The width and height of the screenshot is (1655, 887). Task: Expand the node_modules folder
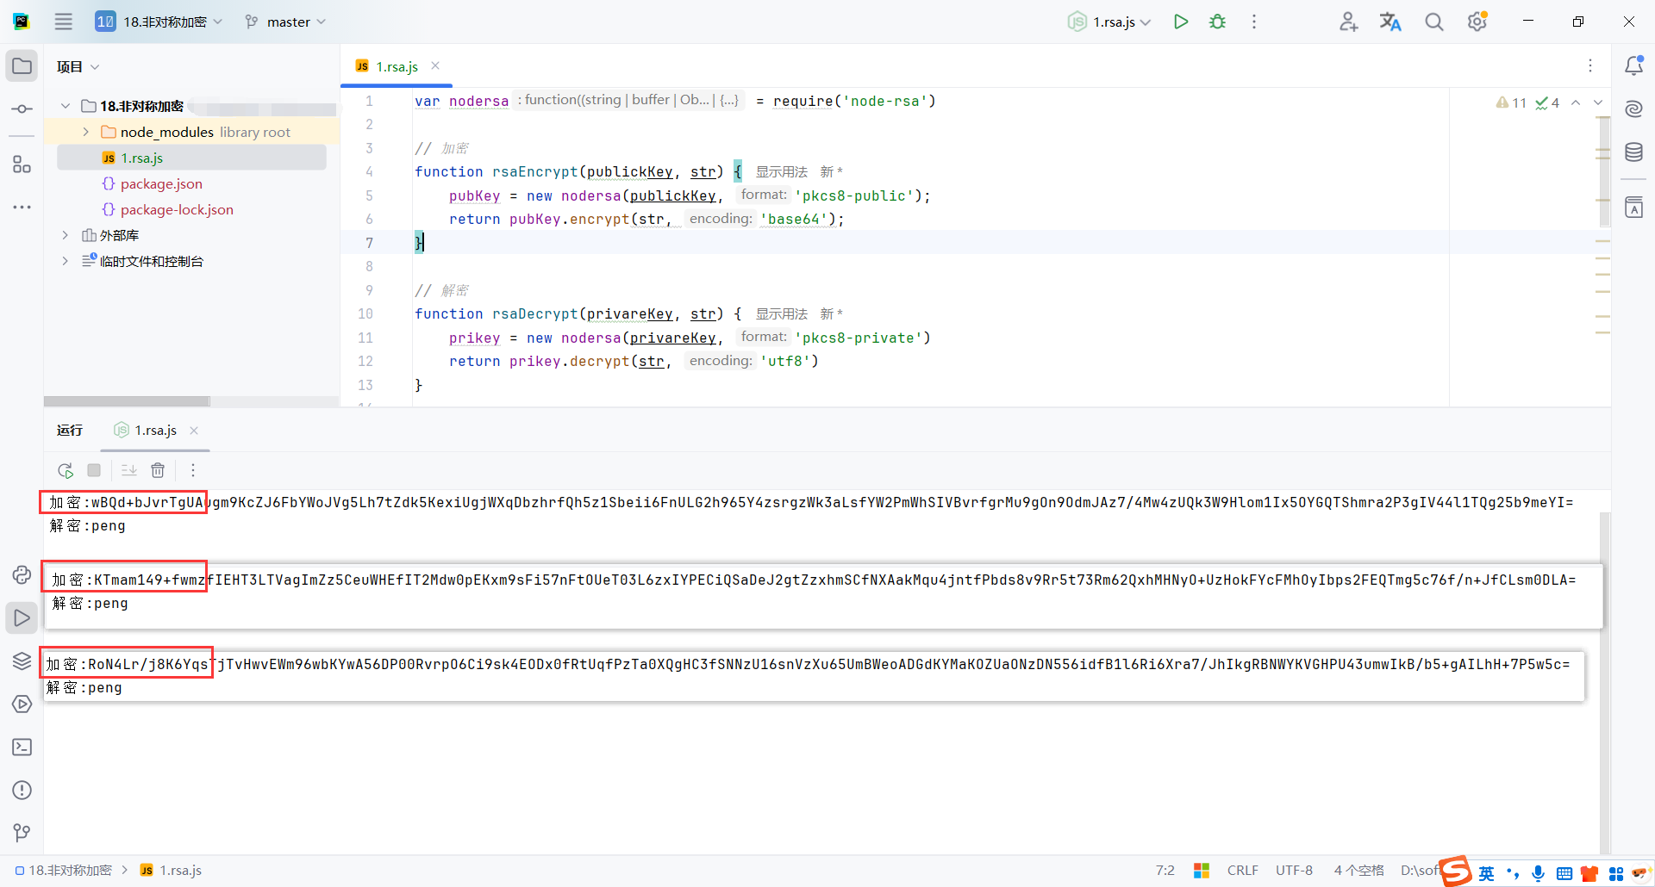pyautogui.click(x=86, y=132)
